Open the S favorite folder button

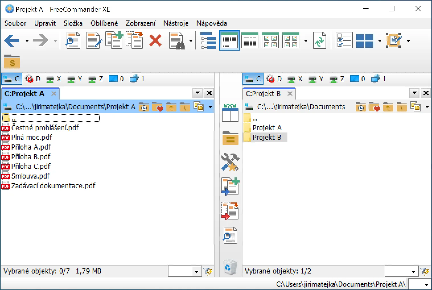tap(12, 61)
